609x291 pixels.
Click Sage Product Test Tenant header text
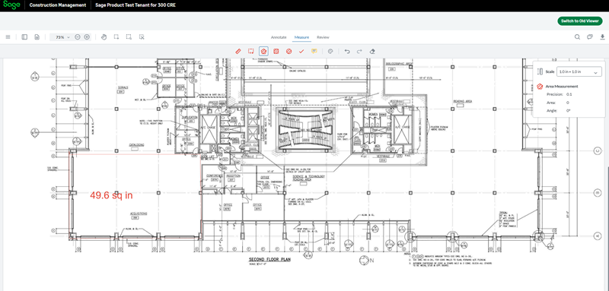(136, 5)
